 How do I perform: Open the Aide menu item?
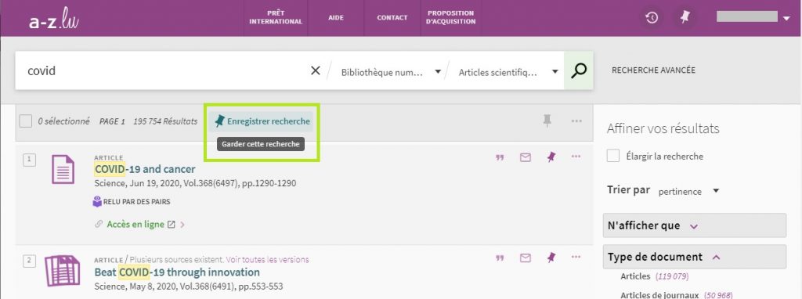(x=336, y=18)
